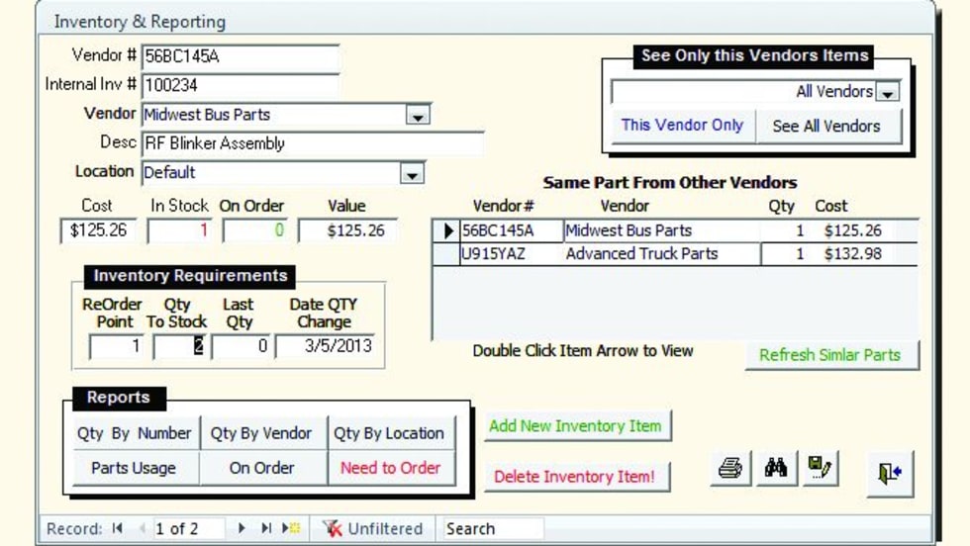970x546 pixels.
Task: Go to first record in navigation bar
Action: (x=118, y=528)
